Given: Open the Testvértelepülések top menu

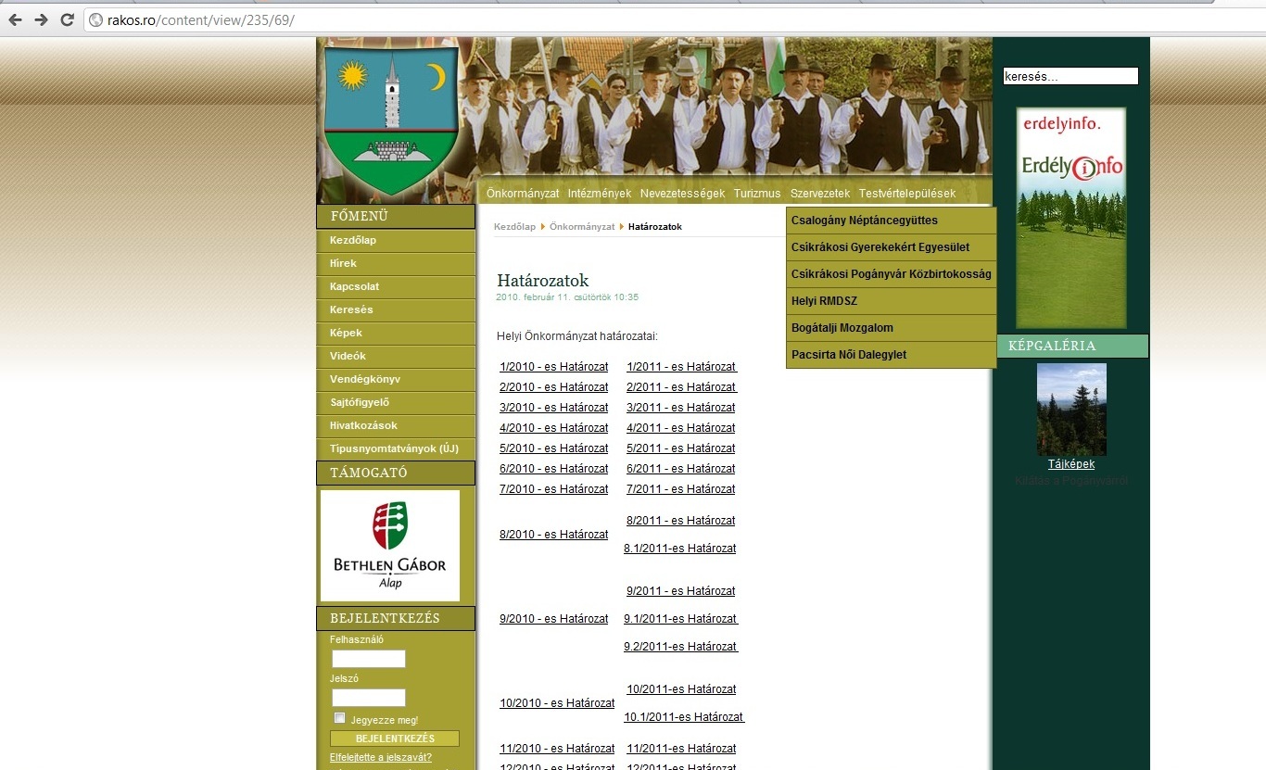Looking at the screenshot, I should pos(907,194).
